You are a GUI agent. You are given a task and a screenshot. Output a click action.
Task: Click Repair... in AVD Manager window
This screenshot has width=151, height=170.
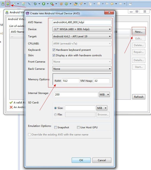(139, 52)
